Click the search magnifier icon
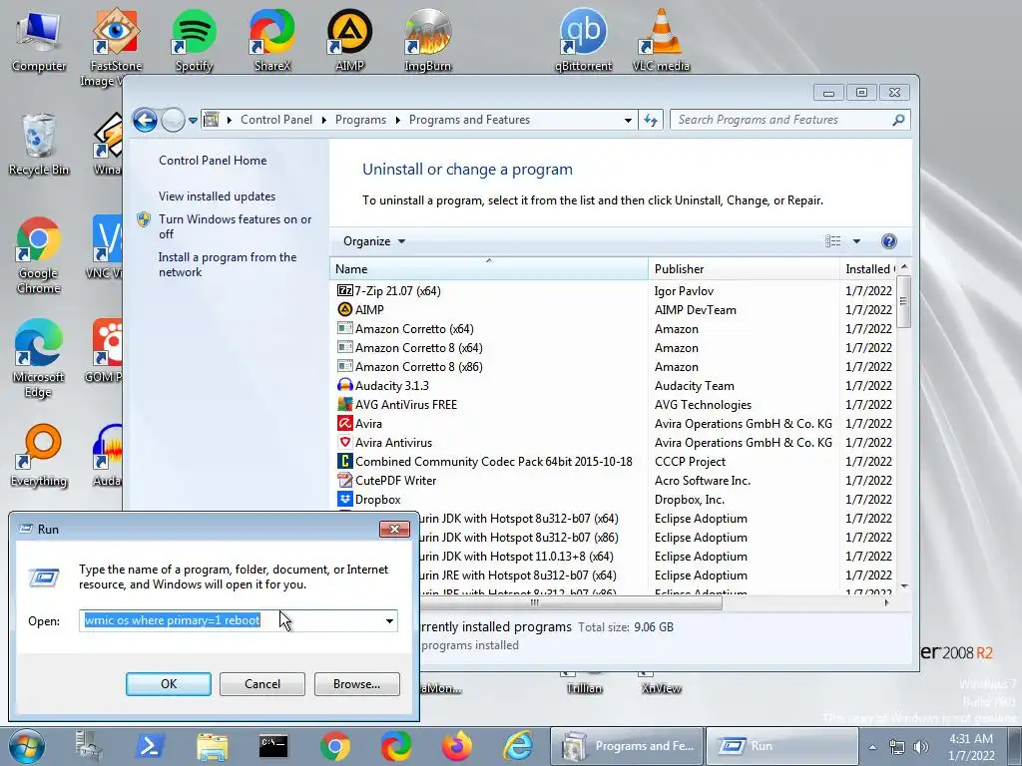This screenshot has width=1022, height=766. click(x=898, y=120)
